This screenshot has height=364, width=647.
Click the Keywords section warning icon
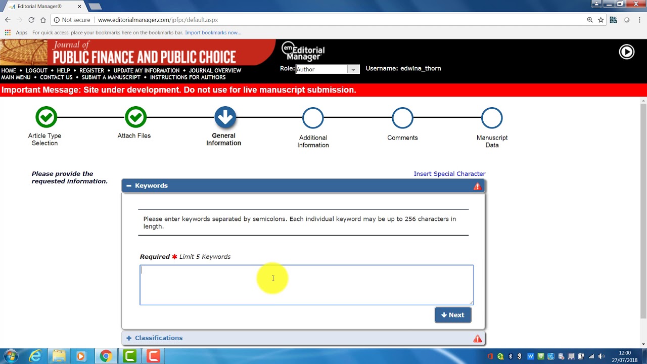click(477, 186)
